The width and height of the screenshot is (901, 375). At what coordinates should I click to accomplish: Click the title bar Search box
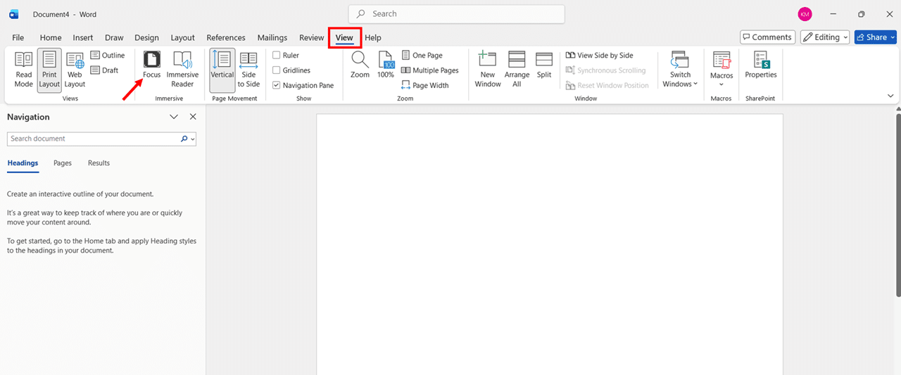[x=456, y=14]
